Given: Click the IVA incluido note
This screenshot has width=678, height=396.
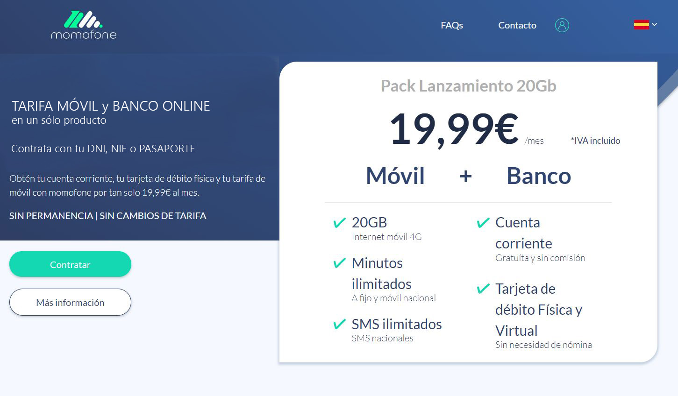Looking at the screenshot, I should click(595, 141).
